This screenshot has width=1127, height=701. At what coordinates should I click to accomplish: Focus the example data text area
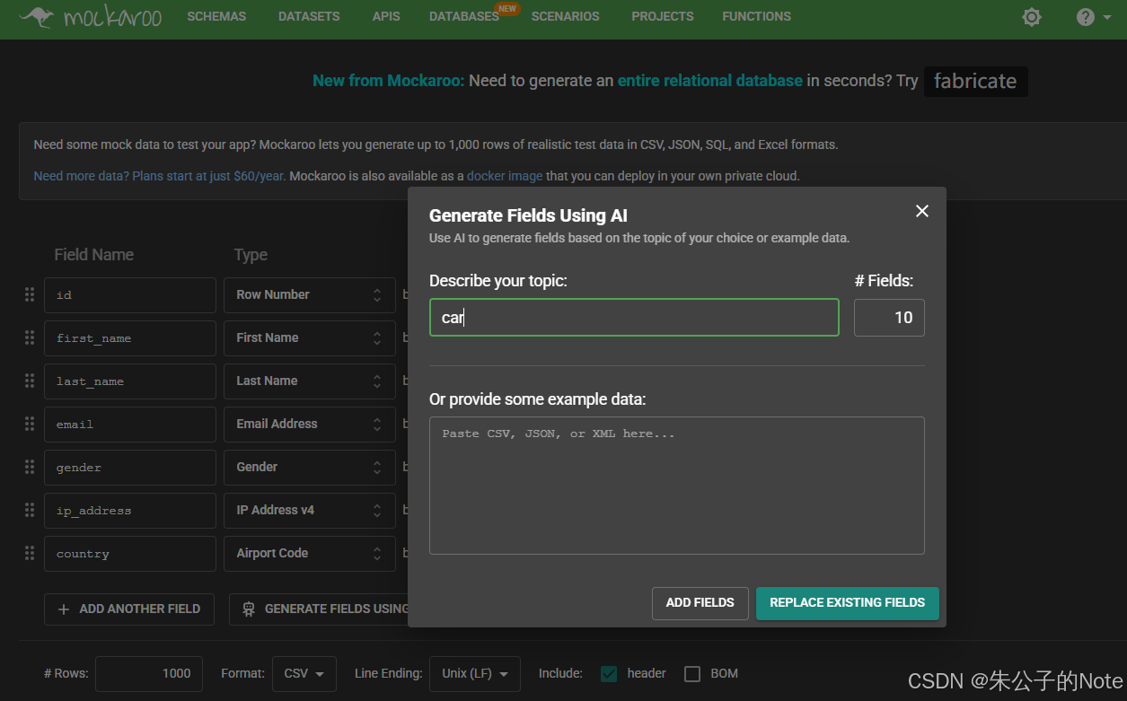(x=677, y=486)
